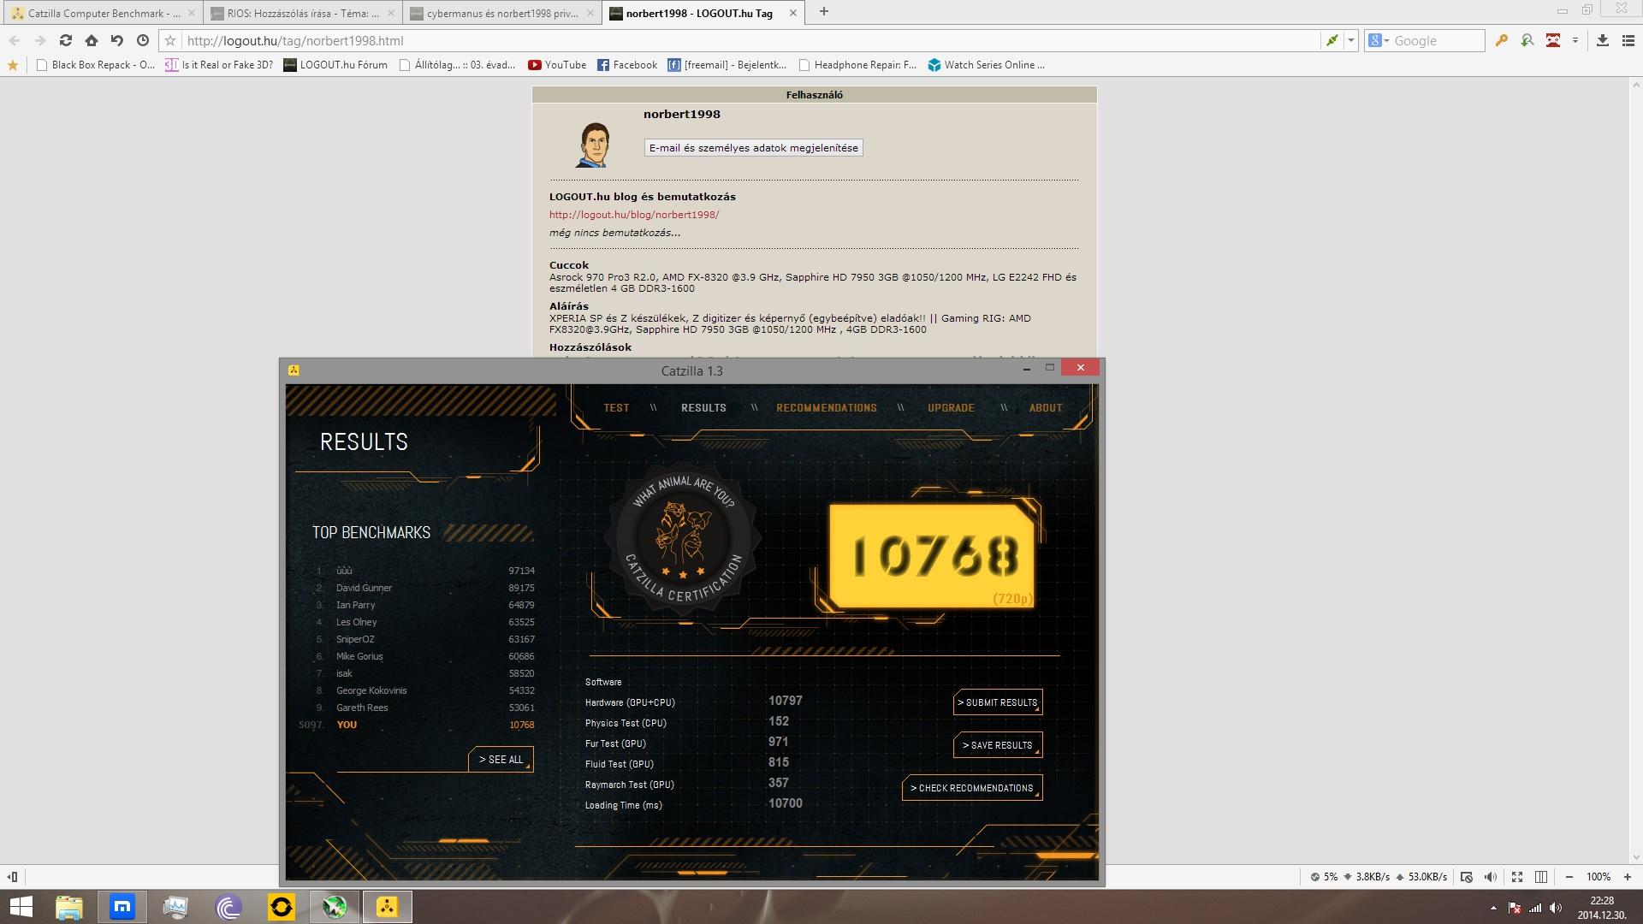Open Facebook bookmark
Image resolution: width=1643 pixels, height=924 pixels.
point(627,65)
